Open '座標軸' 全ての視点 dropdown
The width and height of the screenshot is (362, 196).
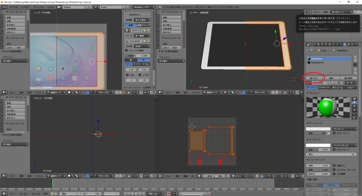[x=142, y=20]
